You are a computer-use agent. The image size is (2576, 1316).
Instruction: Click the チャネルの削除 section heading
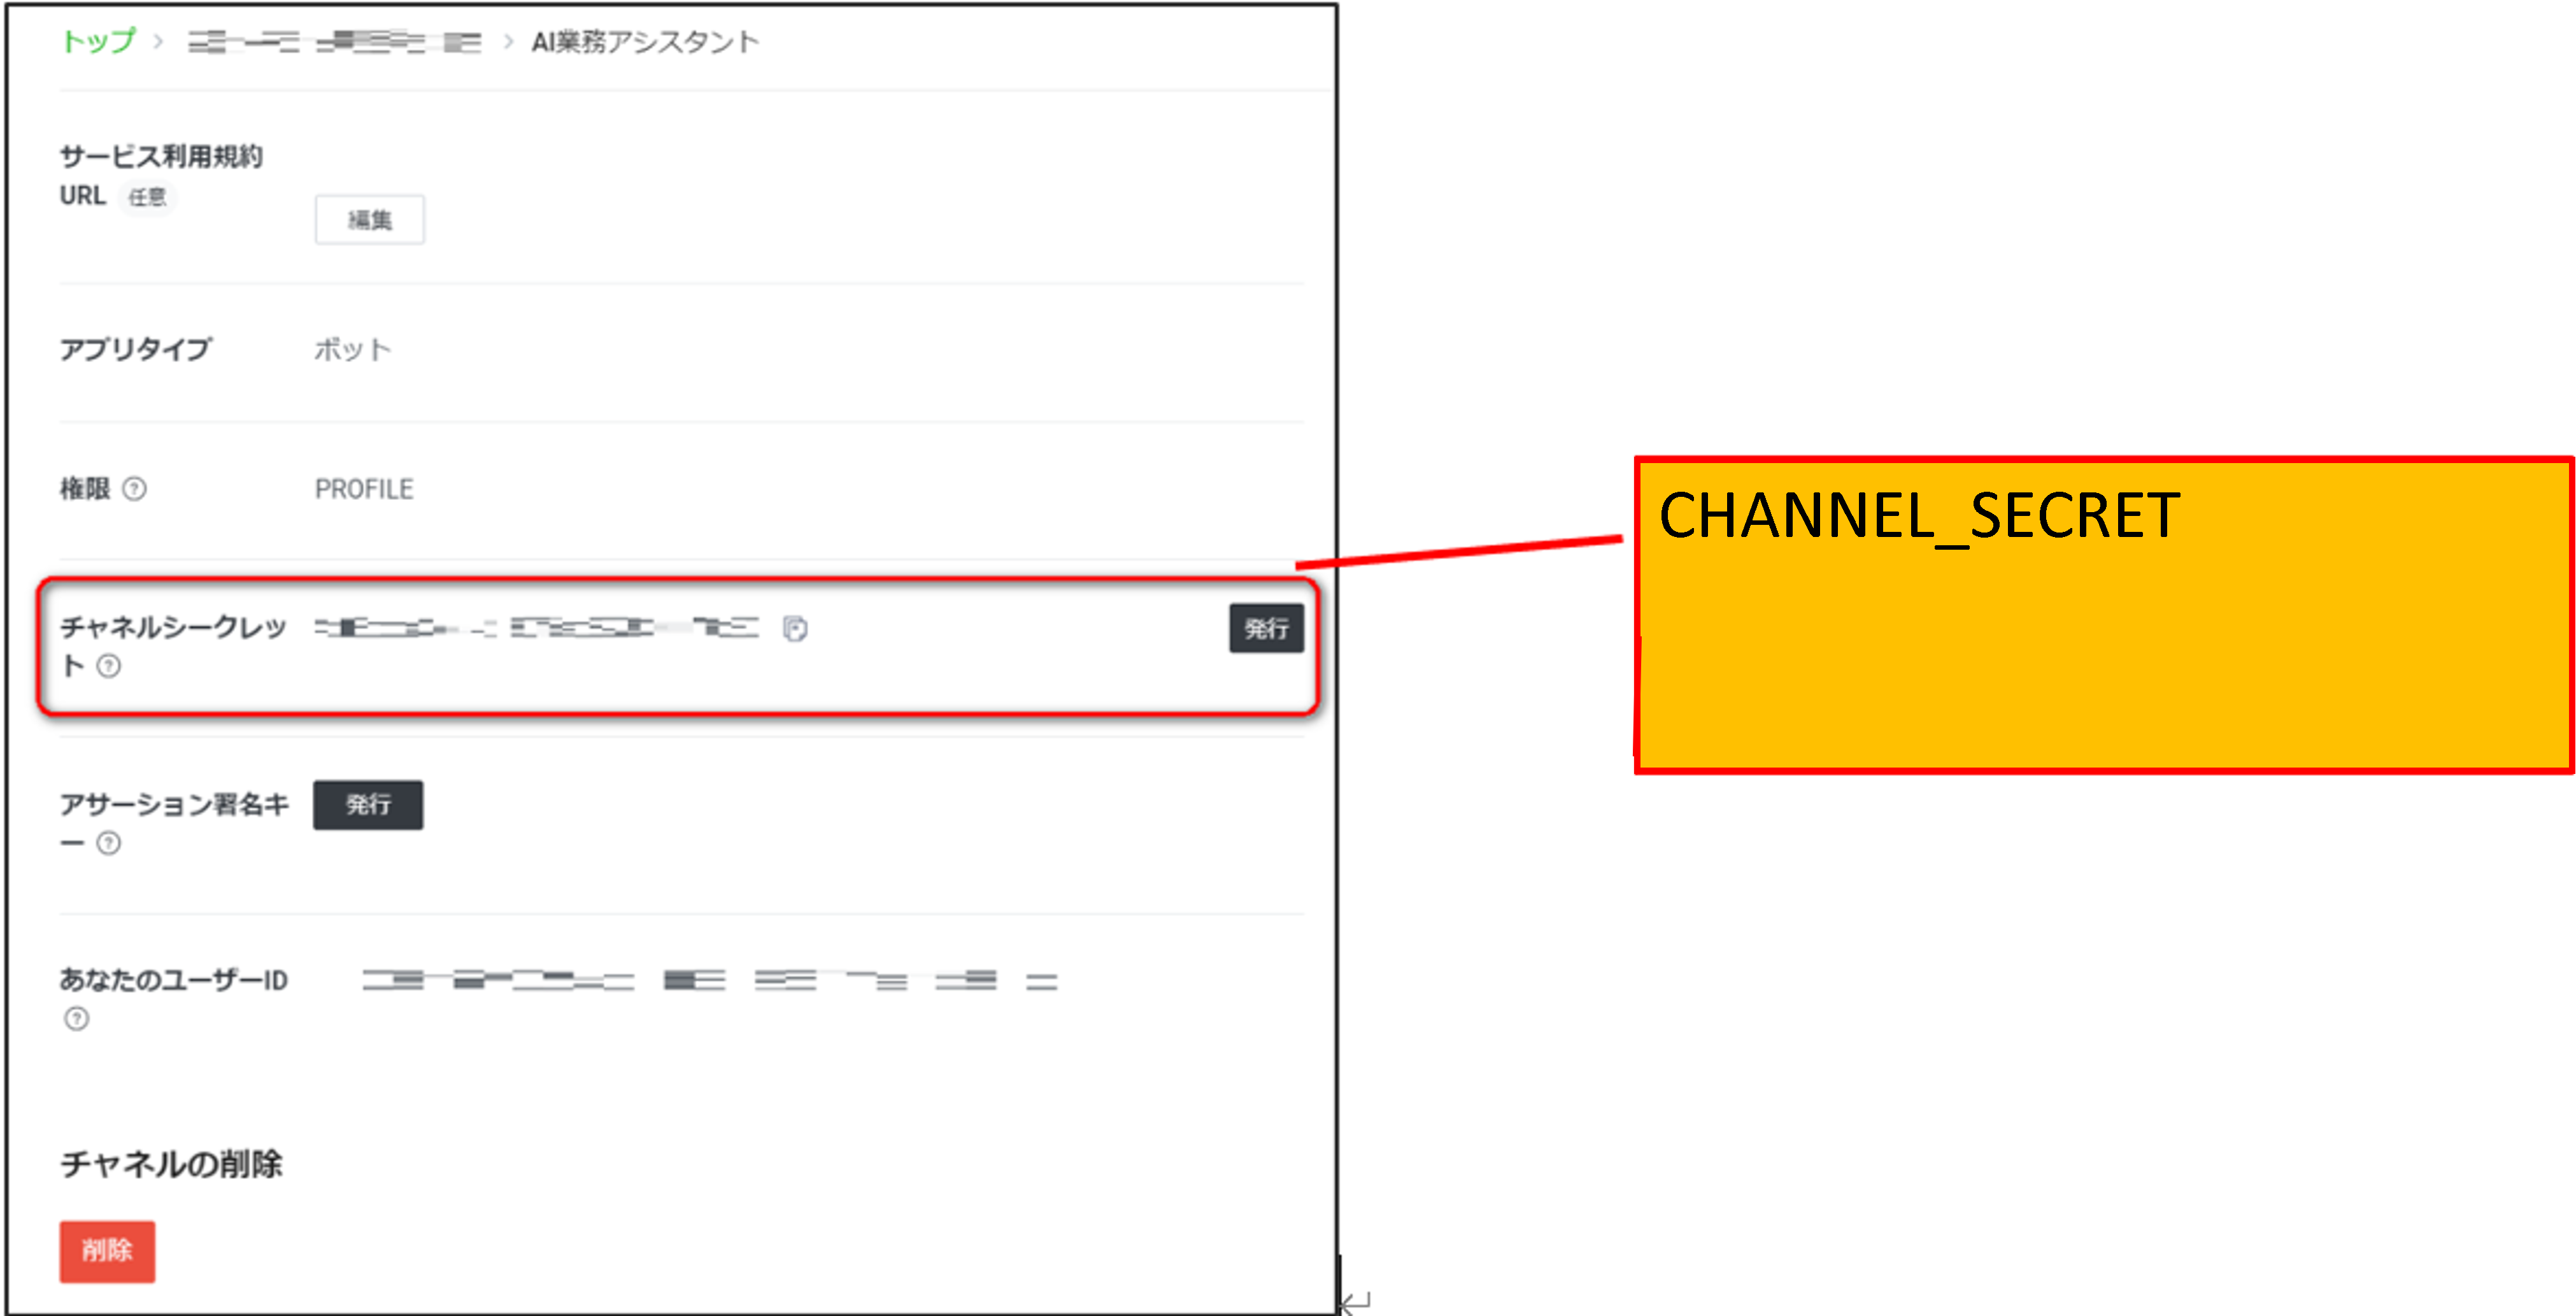(x=171, y=1164)
